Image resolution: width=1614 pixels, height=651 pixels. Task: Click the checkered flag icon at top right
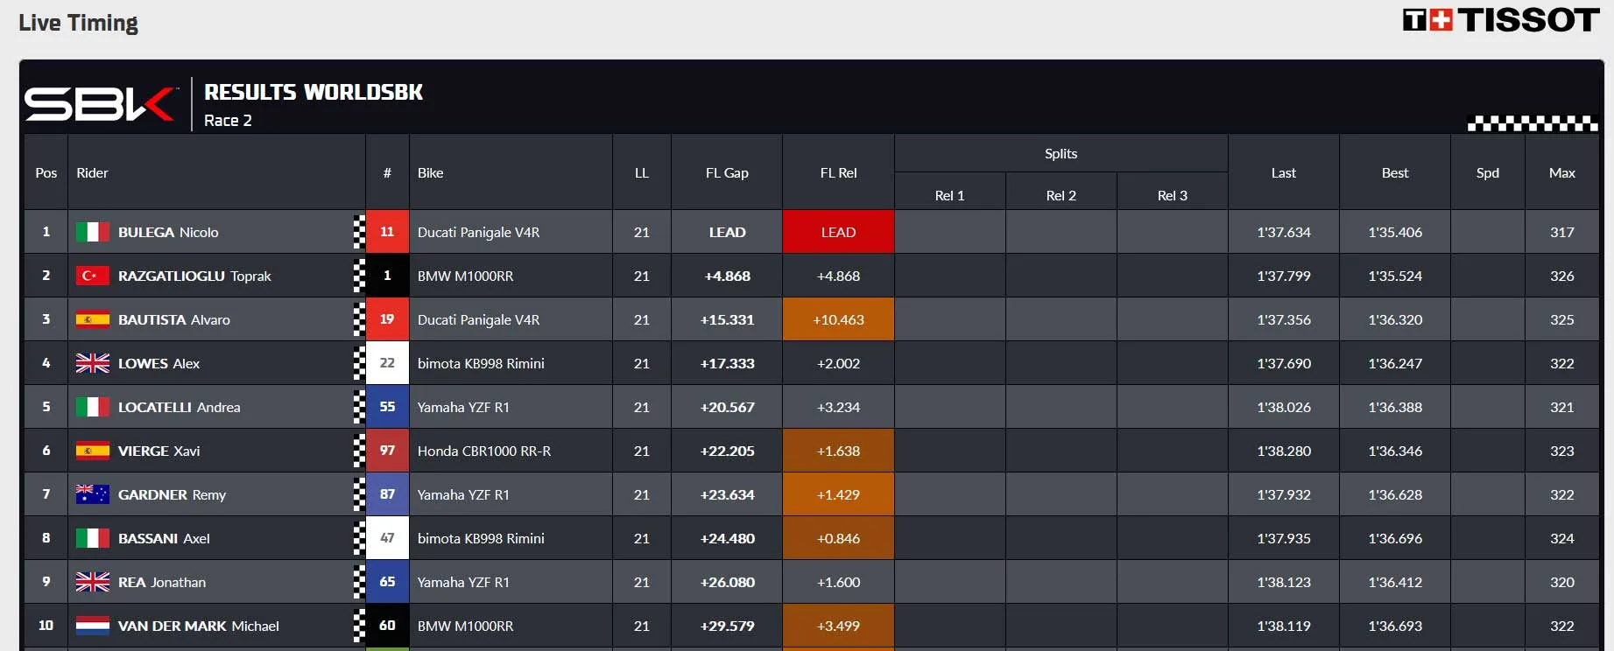pos(1532,123)
